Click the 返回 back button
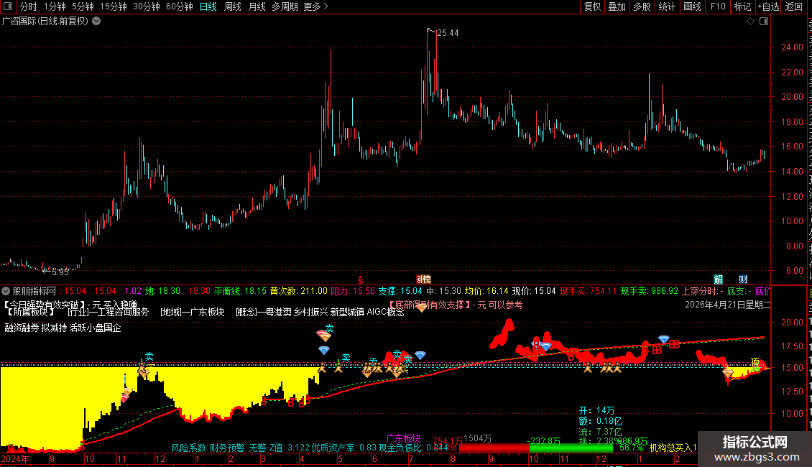This screenshot has height=467, width=812. coord(794,6)
